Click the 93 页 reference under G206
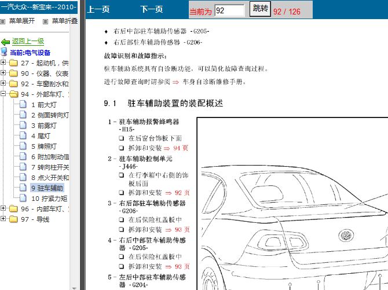 pyautogui.click(x=182, y=230)
